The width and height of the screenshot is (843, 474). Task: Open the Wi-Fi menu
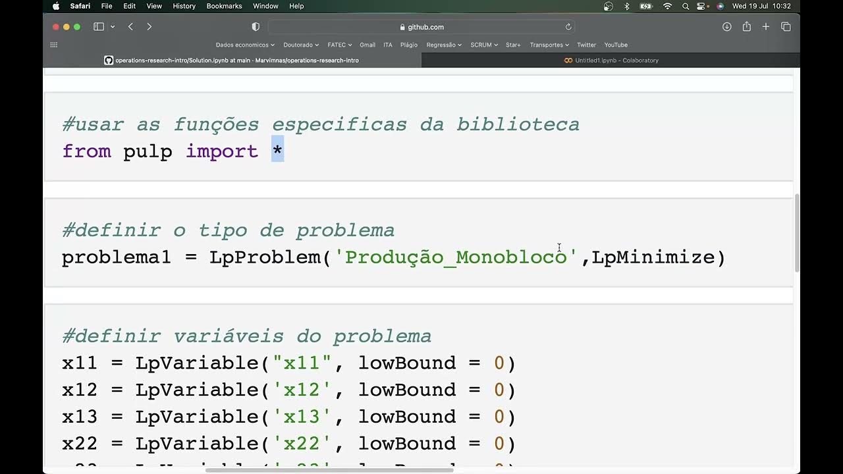(x=667, y=6)
